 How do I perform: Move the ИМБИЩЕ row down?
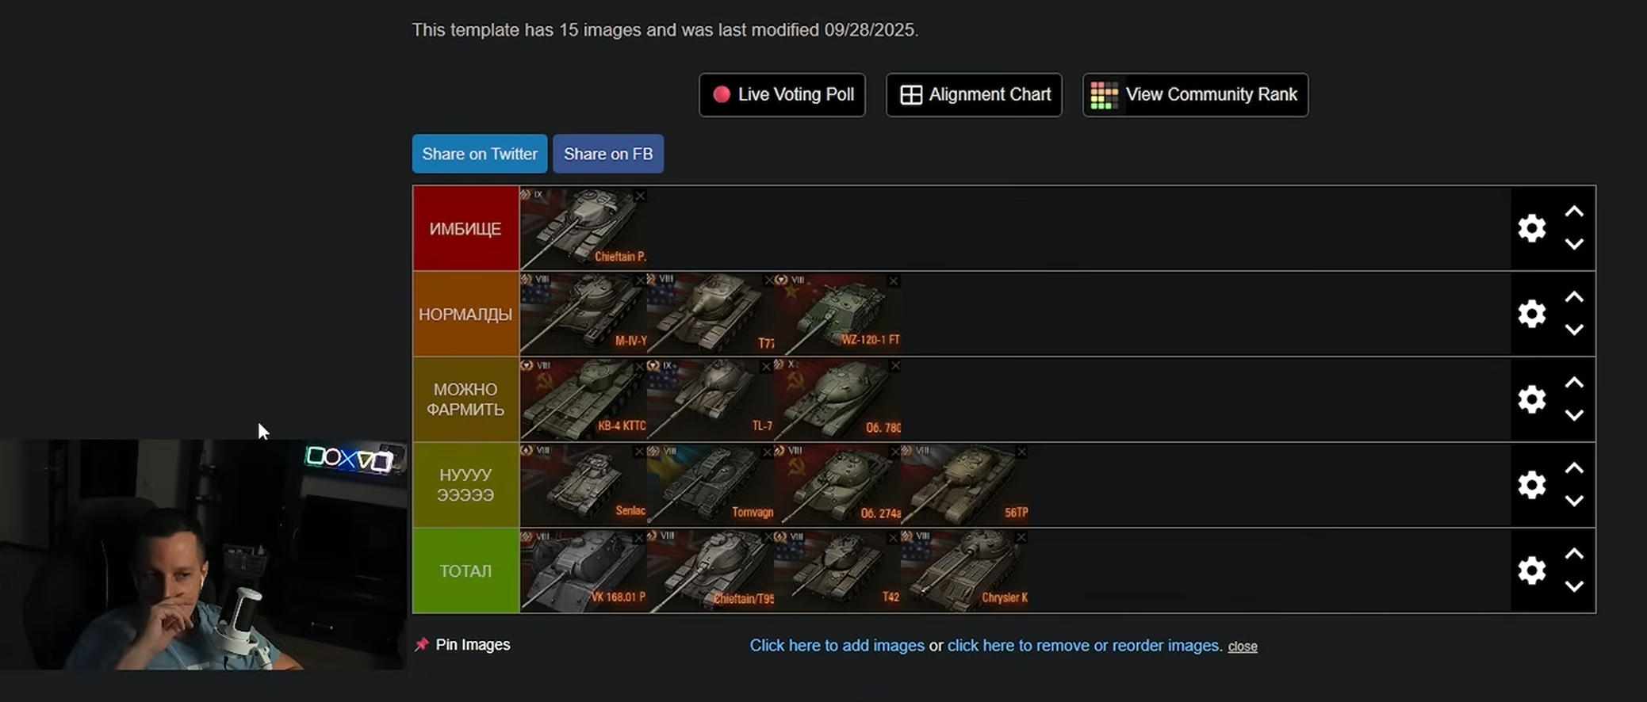pos(1574,244)
